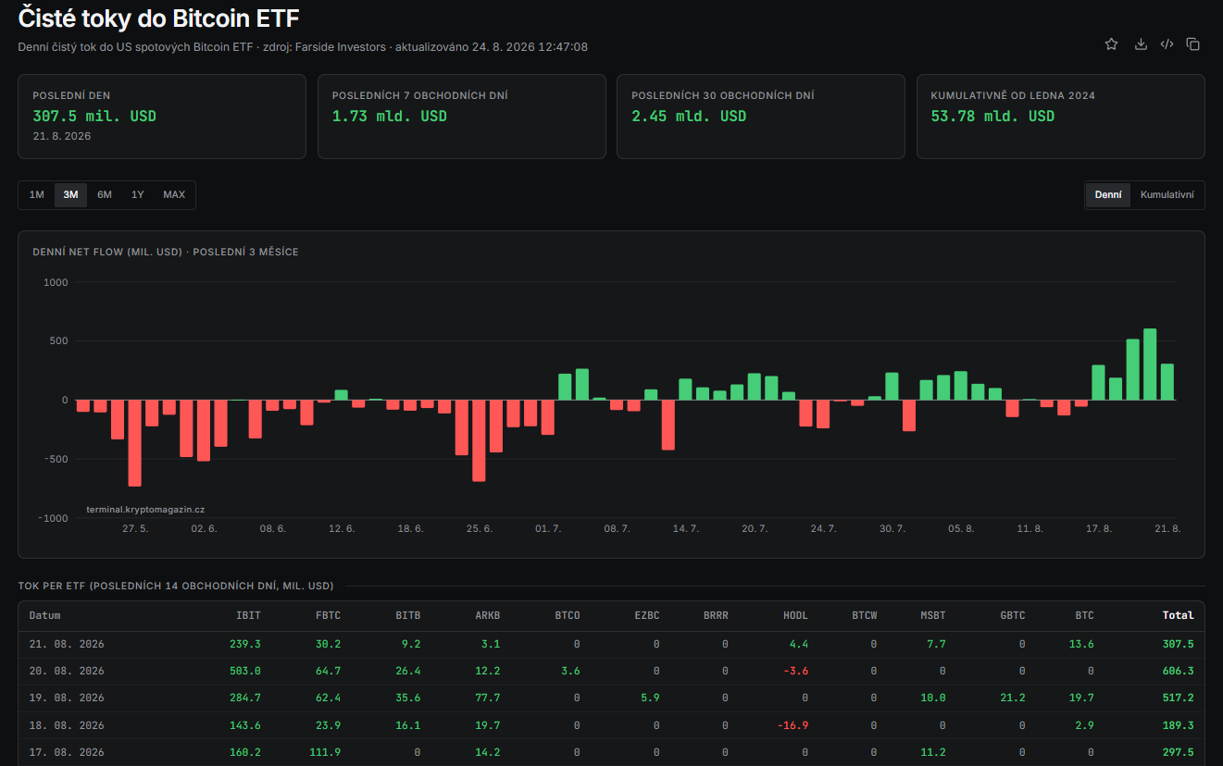
Task: Click the MSBT value 11.2
Action: 933,752
